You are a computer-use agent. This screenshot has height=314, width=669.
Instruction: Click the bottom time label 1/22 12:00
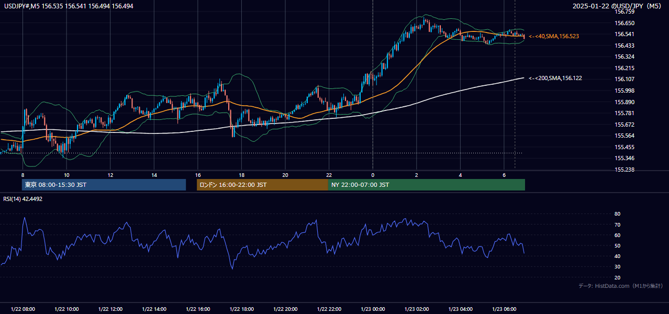(x=110, y=309)
